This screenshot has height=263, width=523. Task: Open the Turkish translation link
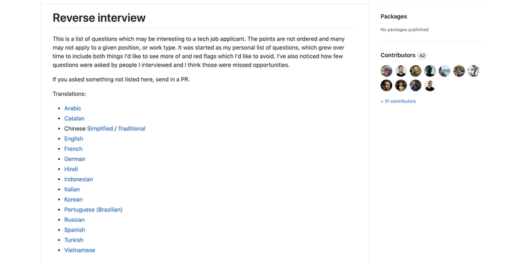[74, 240]
